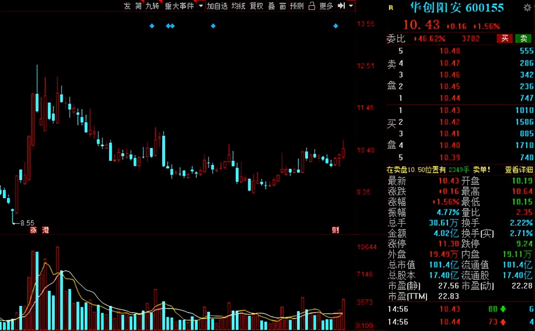Viewport: 535px width, 331px height.
Task: Click the 最高 value 10.64
Action: (523, 191)
